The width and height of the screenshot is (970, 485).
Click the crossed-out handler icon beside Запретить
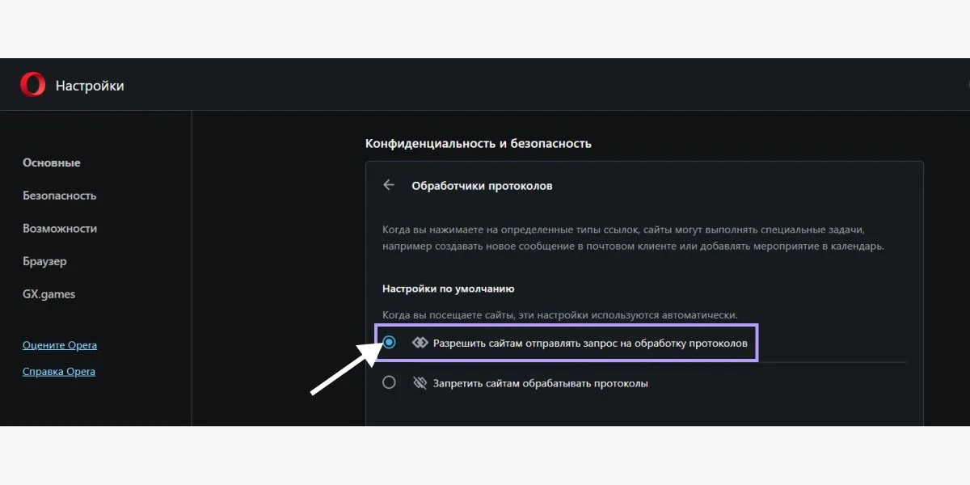(420, 383)
